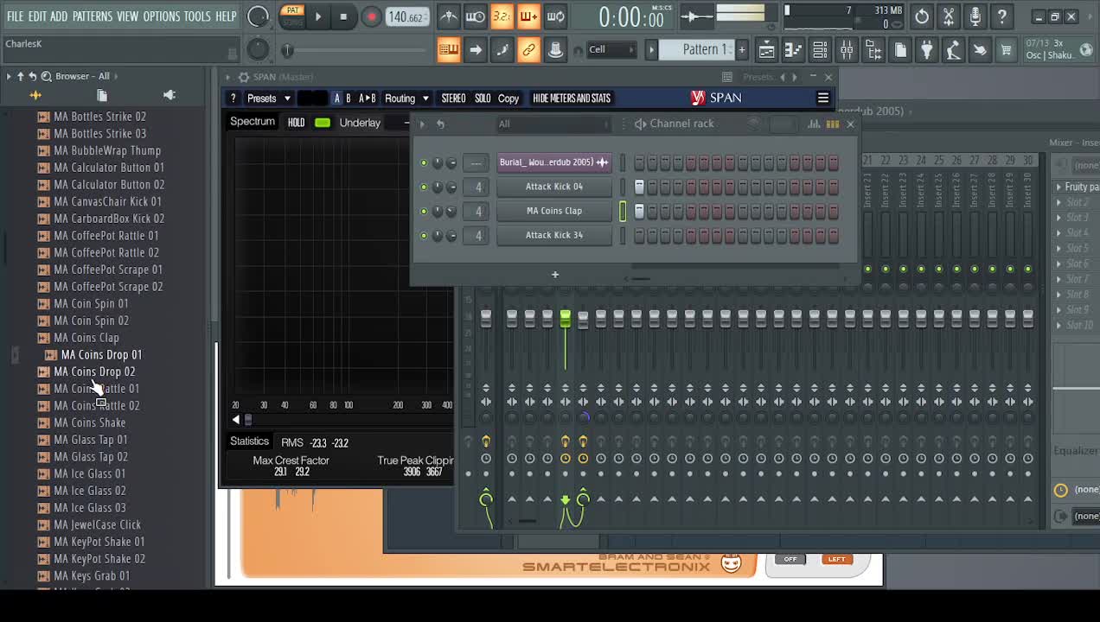
Task: Open the Playlist view icon
Action: coord(766,50)
